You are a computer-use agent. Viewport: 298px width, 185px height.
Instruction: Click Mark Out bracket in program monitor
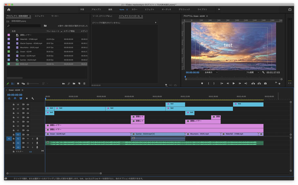[x=214, y=83]
